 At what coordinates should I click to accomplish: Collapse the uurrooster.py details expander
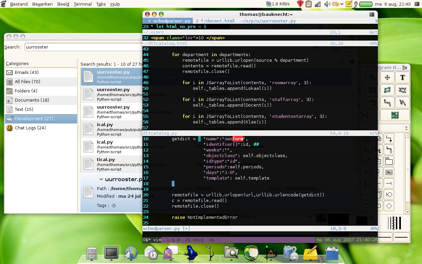pos(101,179)
